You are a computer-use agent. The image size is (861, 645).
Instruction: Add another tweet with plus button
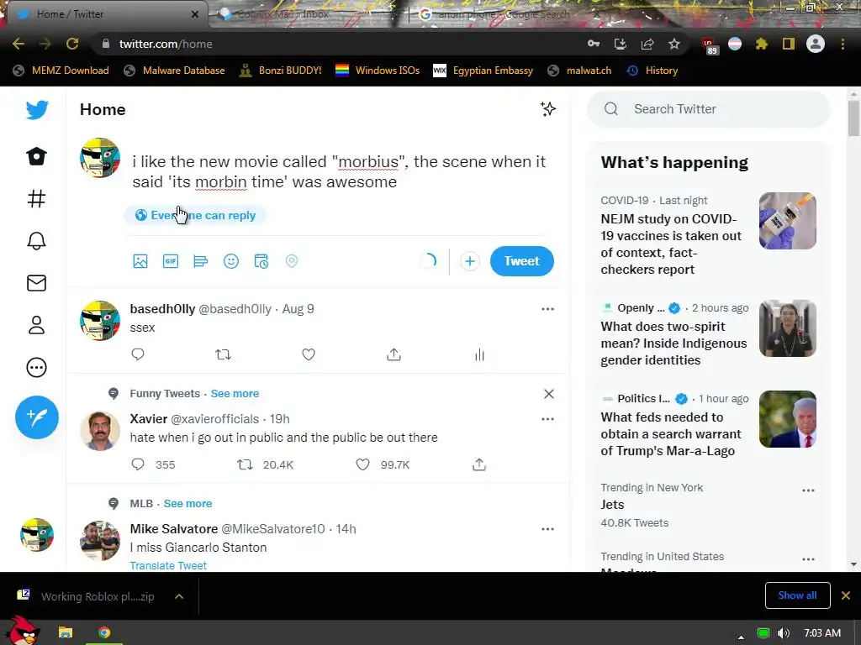(x=469, y=261)
